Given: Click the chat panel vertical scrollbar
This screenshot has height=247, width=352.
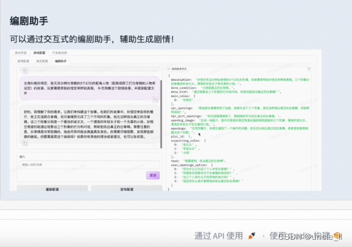Looking at the screenshot, I should pyautogui.click(x=161, y=114).
